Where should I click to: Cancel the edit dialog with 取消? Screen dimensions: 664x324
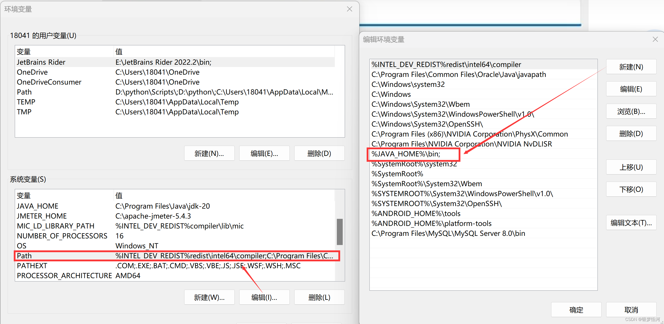pyautogui.click(x=631, y=309)
